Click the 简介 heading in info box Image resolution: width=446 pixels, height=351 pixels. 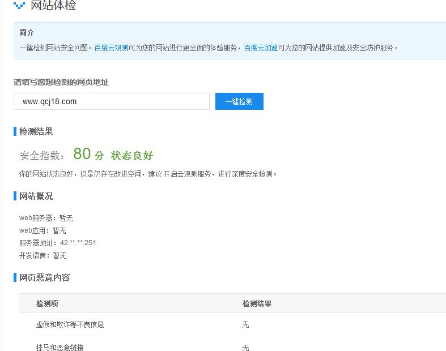point(27,32)
